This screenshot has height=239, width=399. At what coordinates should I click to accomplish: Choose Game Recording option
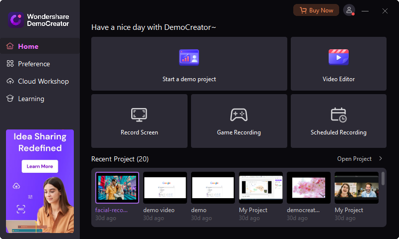pyautogui.click(x=239, y=121)
